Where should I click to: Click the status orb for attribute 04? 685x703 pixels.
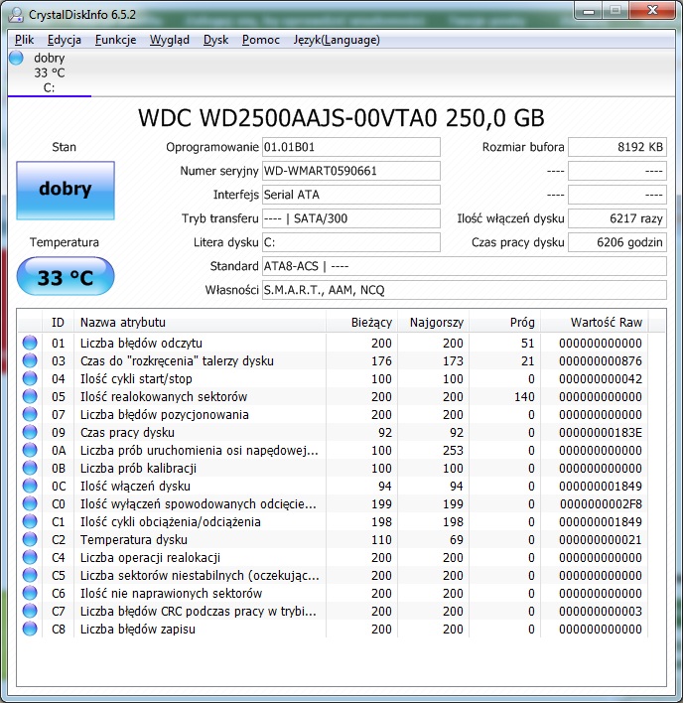point(30,379)
